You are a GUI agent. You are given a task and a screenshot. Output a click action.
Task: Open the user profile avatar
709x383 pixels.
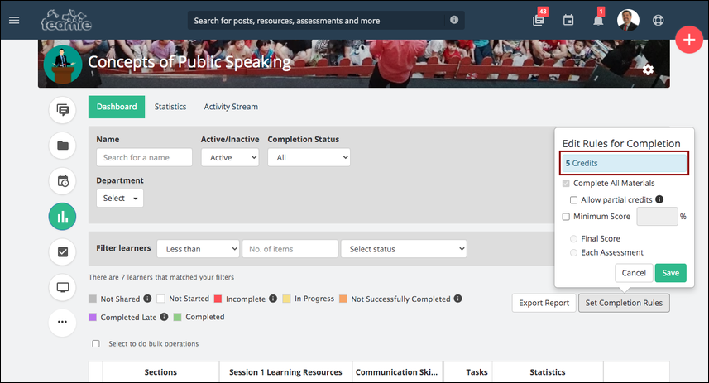[628, 20]
